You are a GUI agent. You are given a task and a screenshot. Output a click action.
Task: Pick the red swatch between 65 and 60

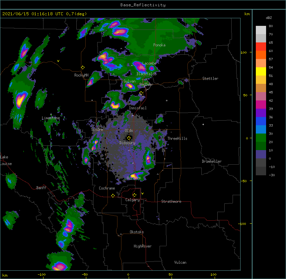coord(261,46)
